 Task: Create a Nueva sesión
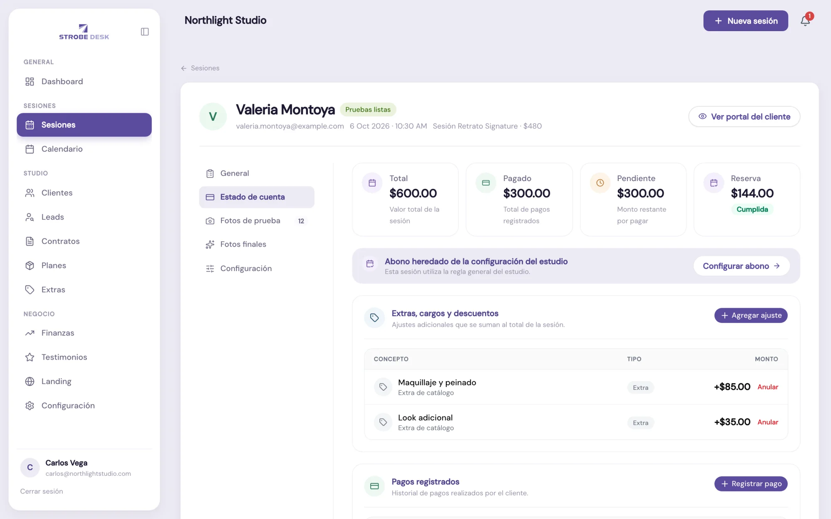pyautogui.click(x=745, y=21)
